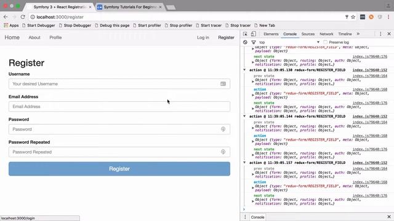Click the orange extension icon

[371, 17]
